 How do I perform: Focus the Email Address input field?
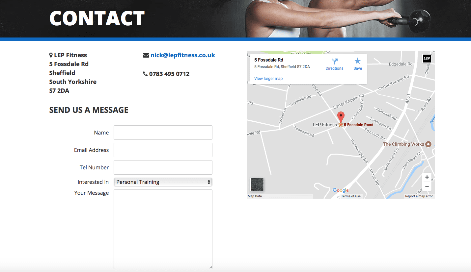point(163,150)
